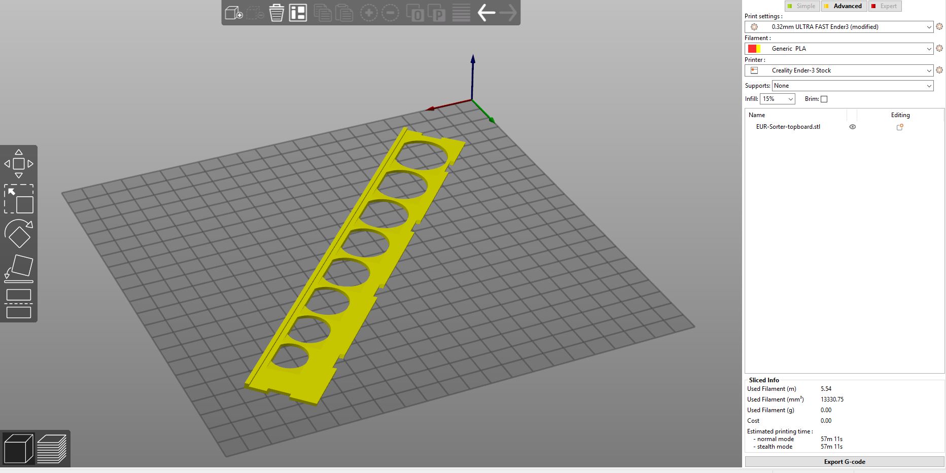Switch to Expert mode
The width and height of the screenshot is (946, 473).
(x=885, y=6)
